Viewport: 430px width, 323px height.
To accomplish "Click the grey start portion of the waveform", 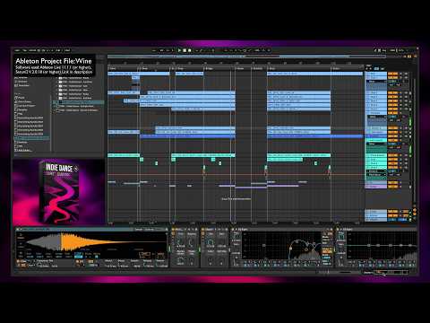I will [44, 242].
